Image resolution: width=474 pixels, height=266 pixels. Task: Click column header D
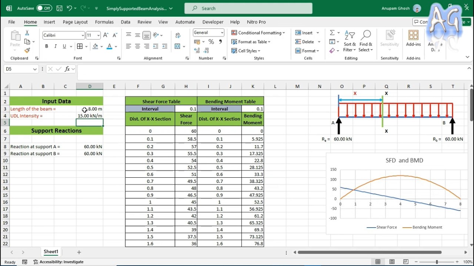90,86
